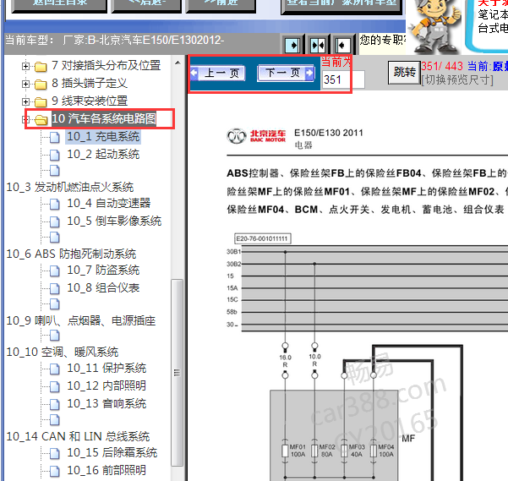Open folder icon of 9 线束安装位置

coord(41,102)
